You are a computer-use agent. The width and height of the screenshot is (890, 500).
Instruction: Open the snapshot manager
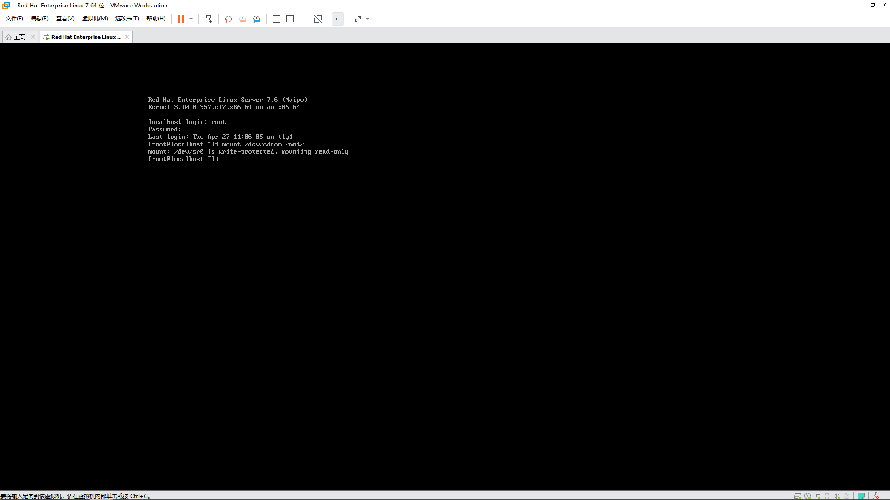click(256, 19)
